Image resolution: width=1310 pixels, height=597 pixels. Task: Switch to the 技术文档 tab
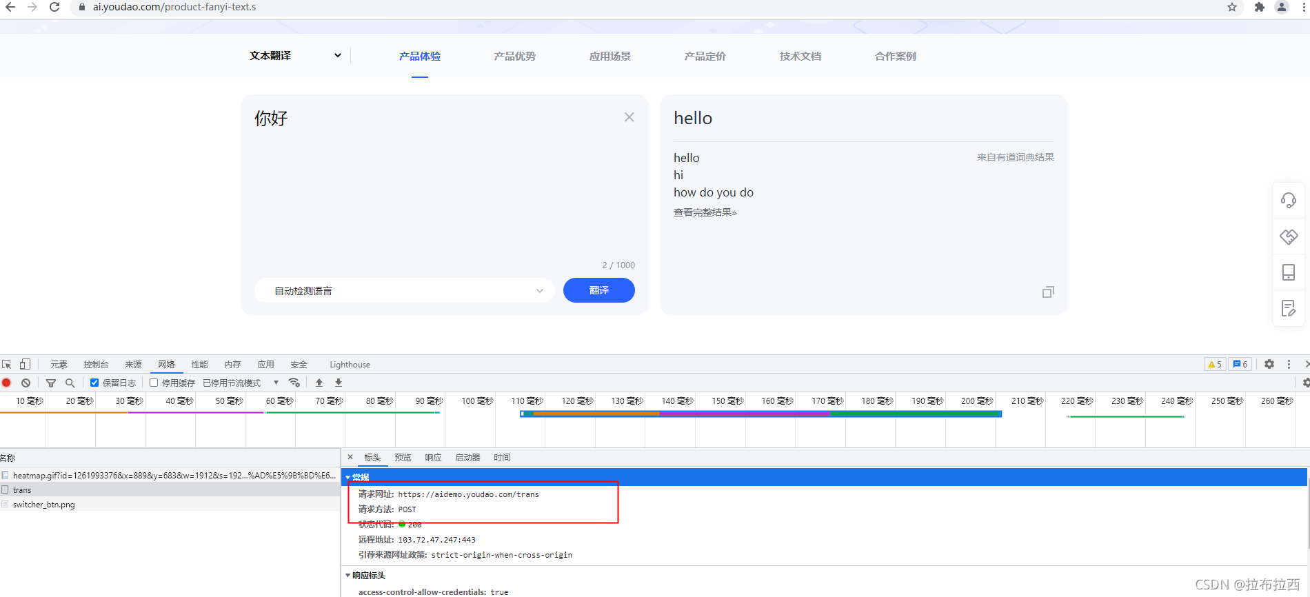[800, 57]
